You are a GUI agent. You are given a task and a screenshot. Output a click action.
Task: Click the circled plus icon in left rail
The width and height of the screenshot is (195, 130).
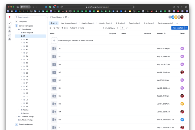coord(10,39)
